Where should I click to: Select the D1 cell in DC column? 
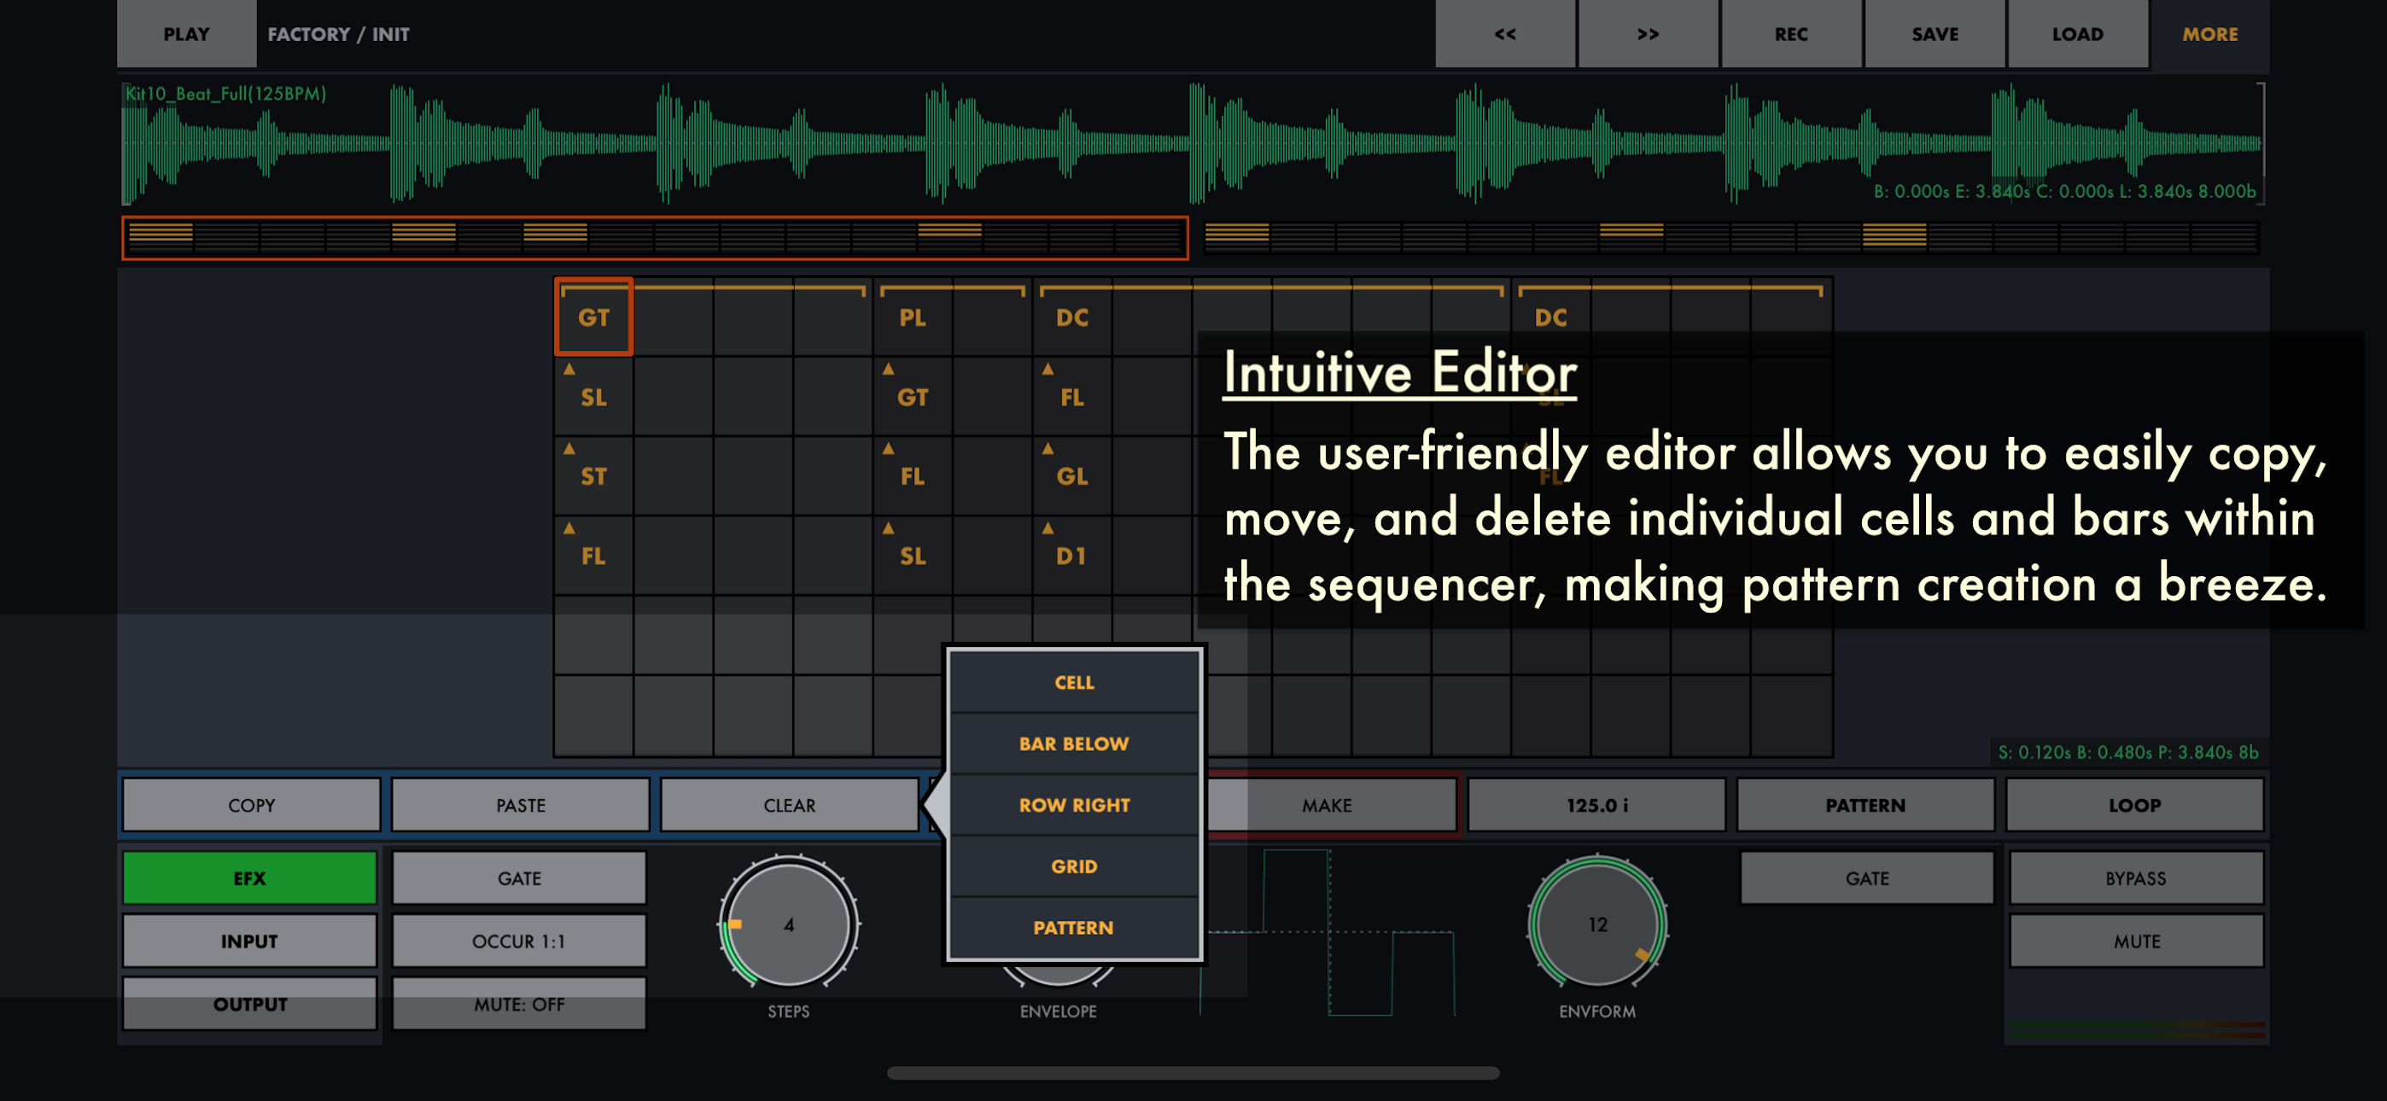point(1072,556)
